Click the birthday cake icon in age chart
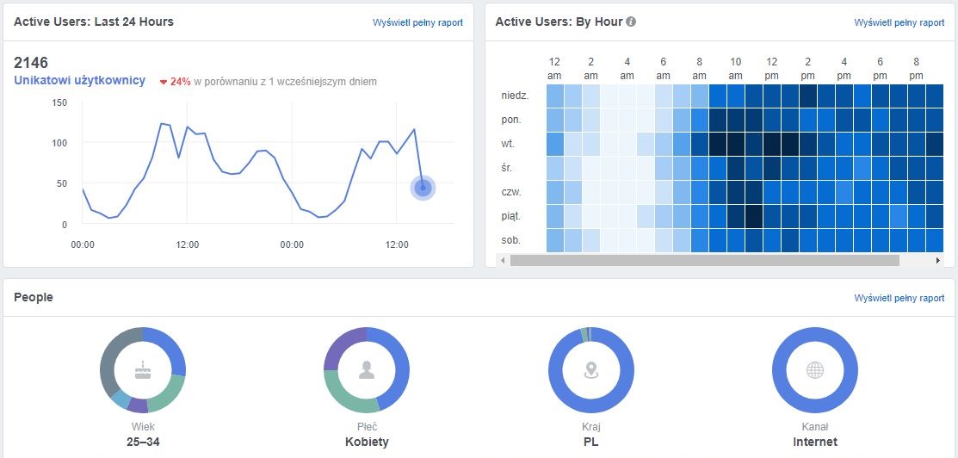The width and height of the screenshot is (958, 458). point(143,370)
